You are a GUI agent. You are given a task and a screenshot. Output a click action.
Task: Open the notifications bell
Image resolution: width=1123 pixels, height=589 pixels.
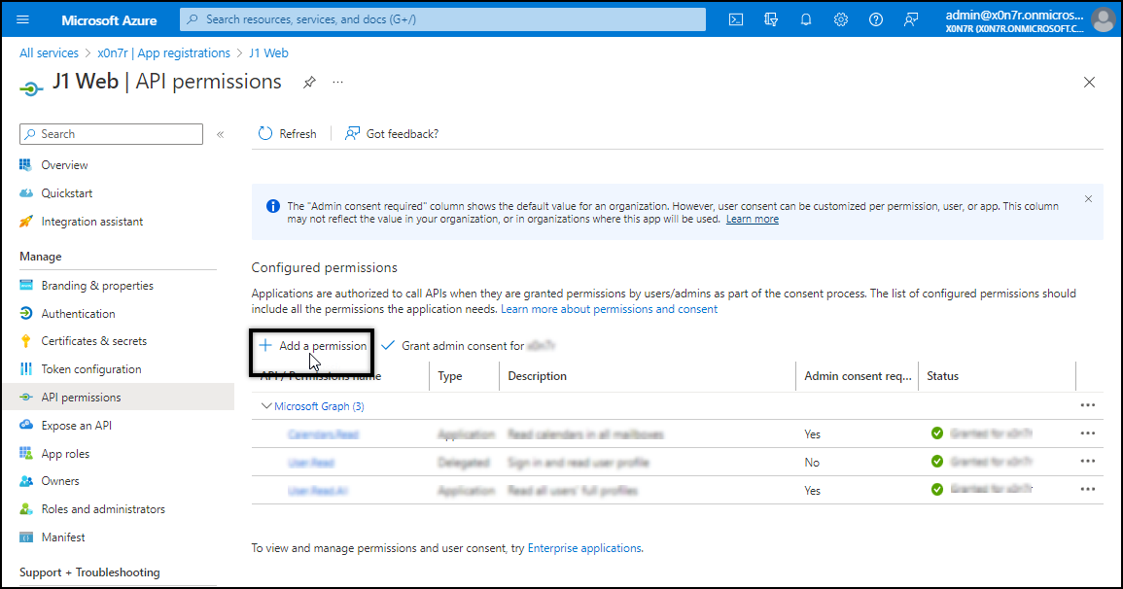point(806,19)
